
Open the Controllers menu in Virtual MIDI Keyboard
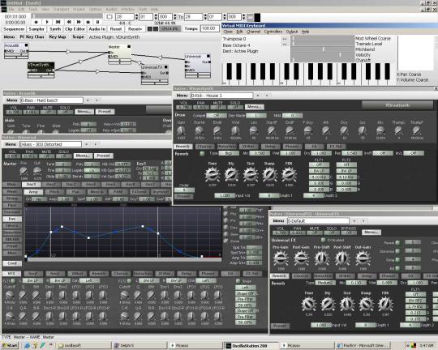(273, 32)
